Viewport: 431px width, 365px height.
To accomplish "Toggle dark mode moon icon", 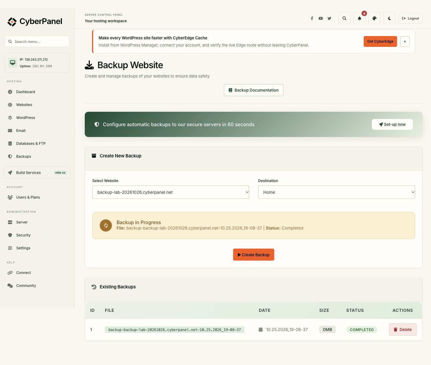I will click(390, 18).
